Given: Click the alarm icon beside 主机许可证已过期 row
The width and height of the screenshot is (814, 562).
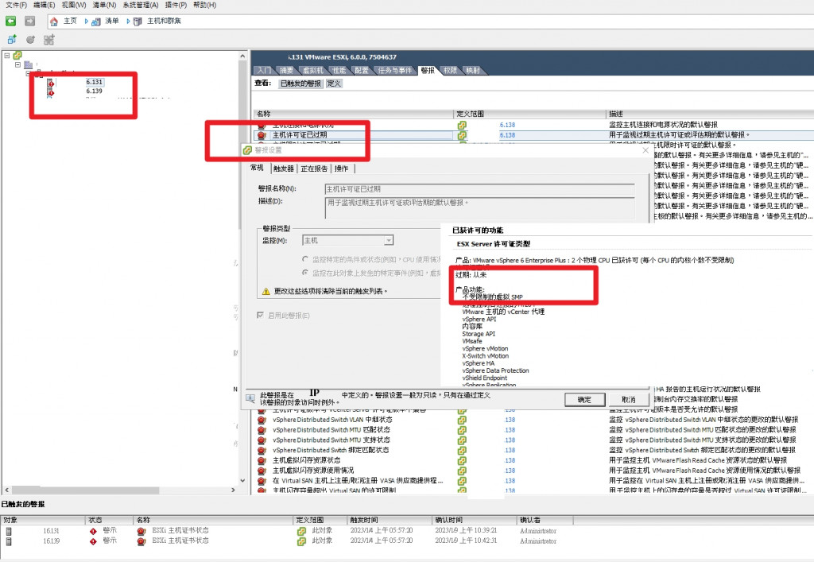Looking at the screenshot, I should coord(262,135).
